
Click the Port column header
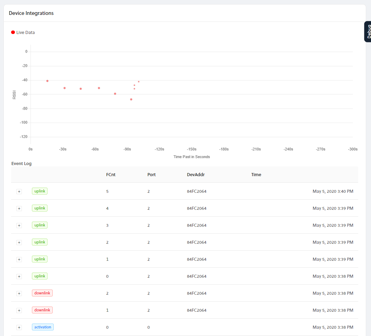(152, 175)
